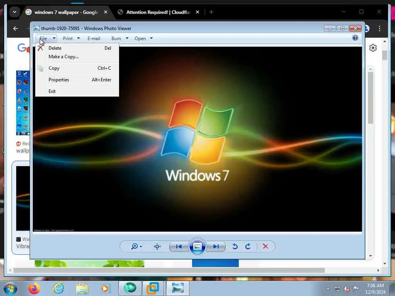
Task: Click the desktop icons wallpaper thumbnail
Action: [23, 103]
